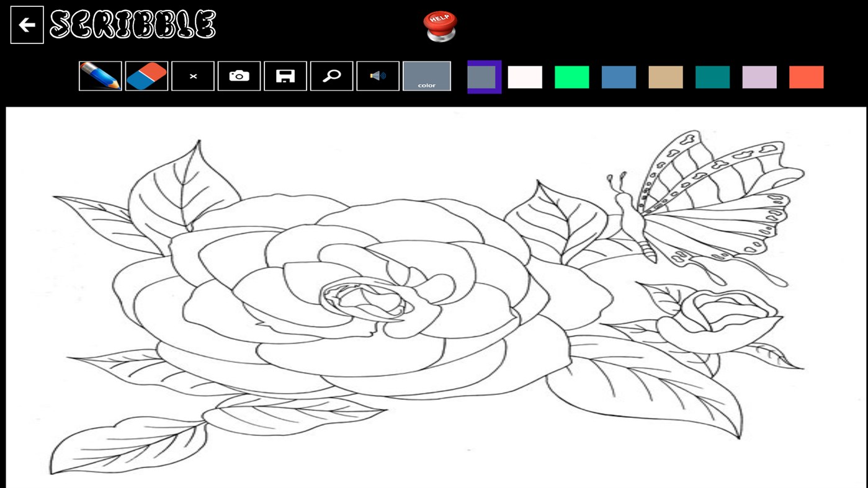This screenshot has width=868, height=488.
Task: Open the camera tool
Action: [x=239, y=75]
